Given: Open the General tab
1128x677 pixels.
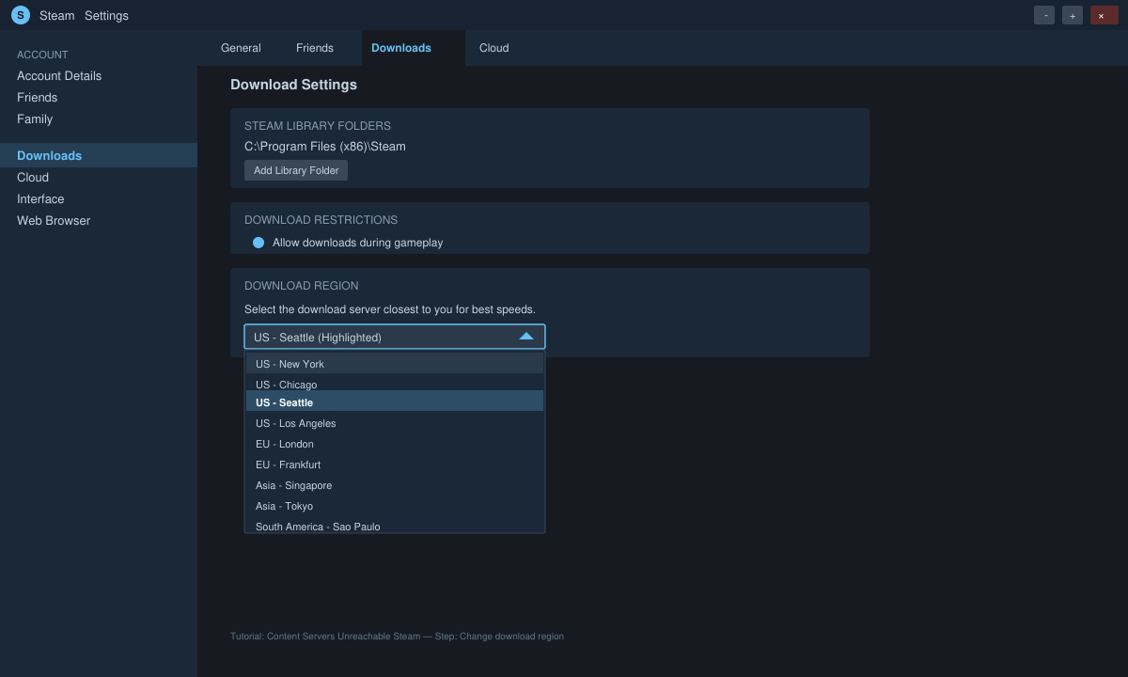Looking at the screenshot, I should click(x=241, y=48).
